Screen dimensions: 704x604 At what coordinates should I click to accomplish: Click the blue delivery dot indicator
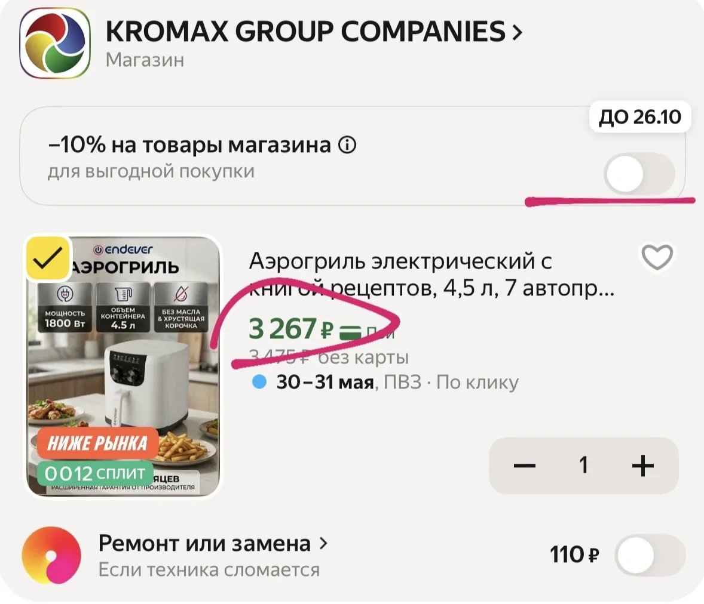click(x=259, y=382)
